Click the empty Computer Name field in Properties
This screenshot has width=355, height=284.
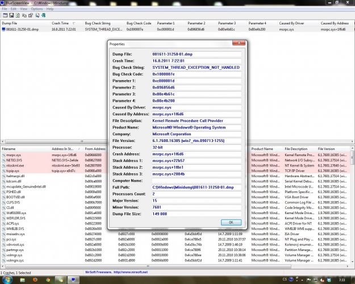197,181
